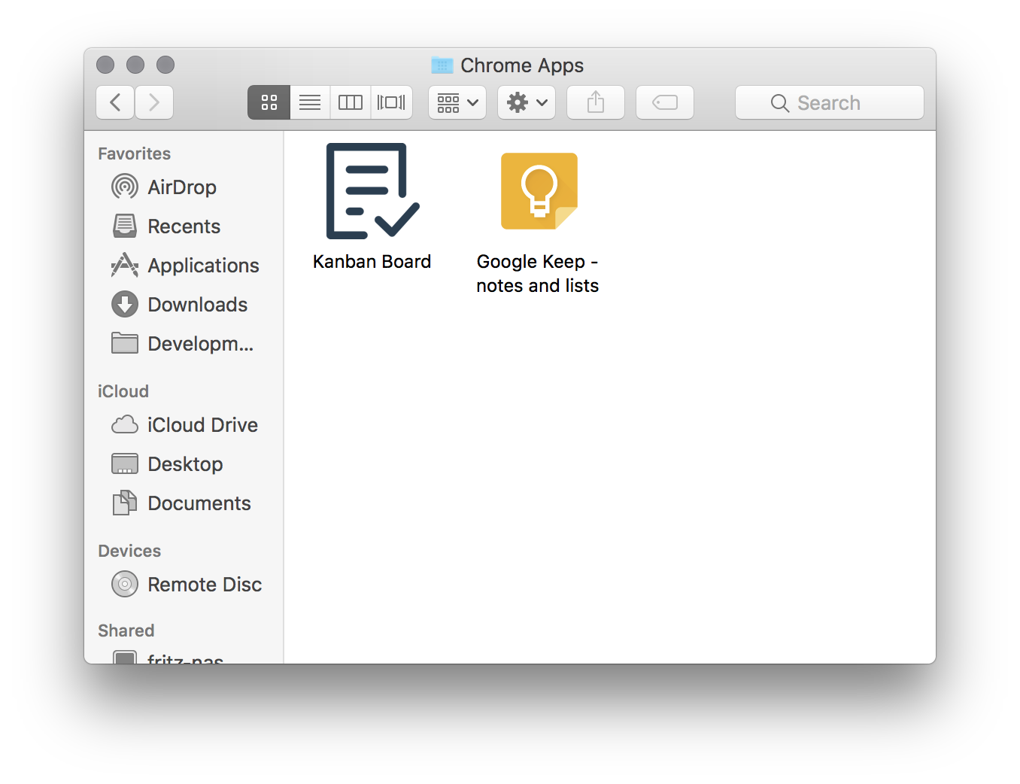The width and height of the screenshot is (1020, 784).
Task: Switch to Cover Flow view
Action: pos(391,102)
